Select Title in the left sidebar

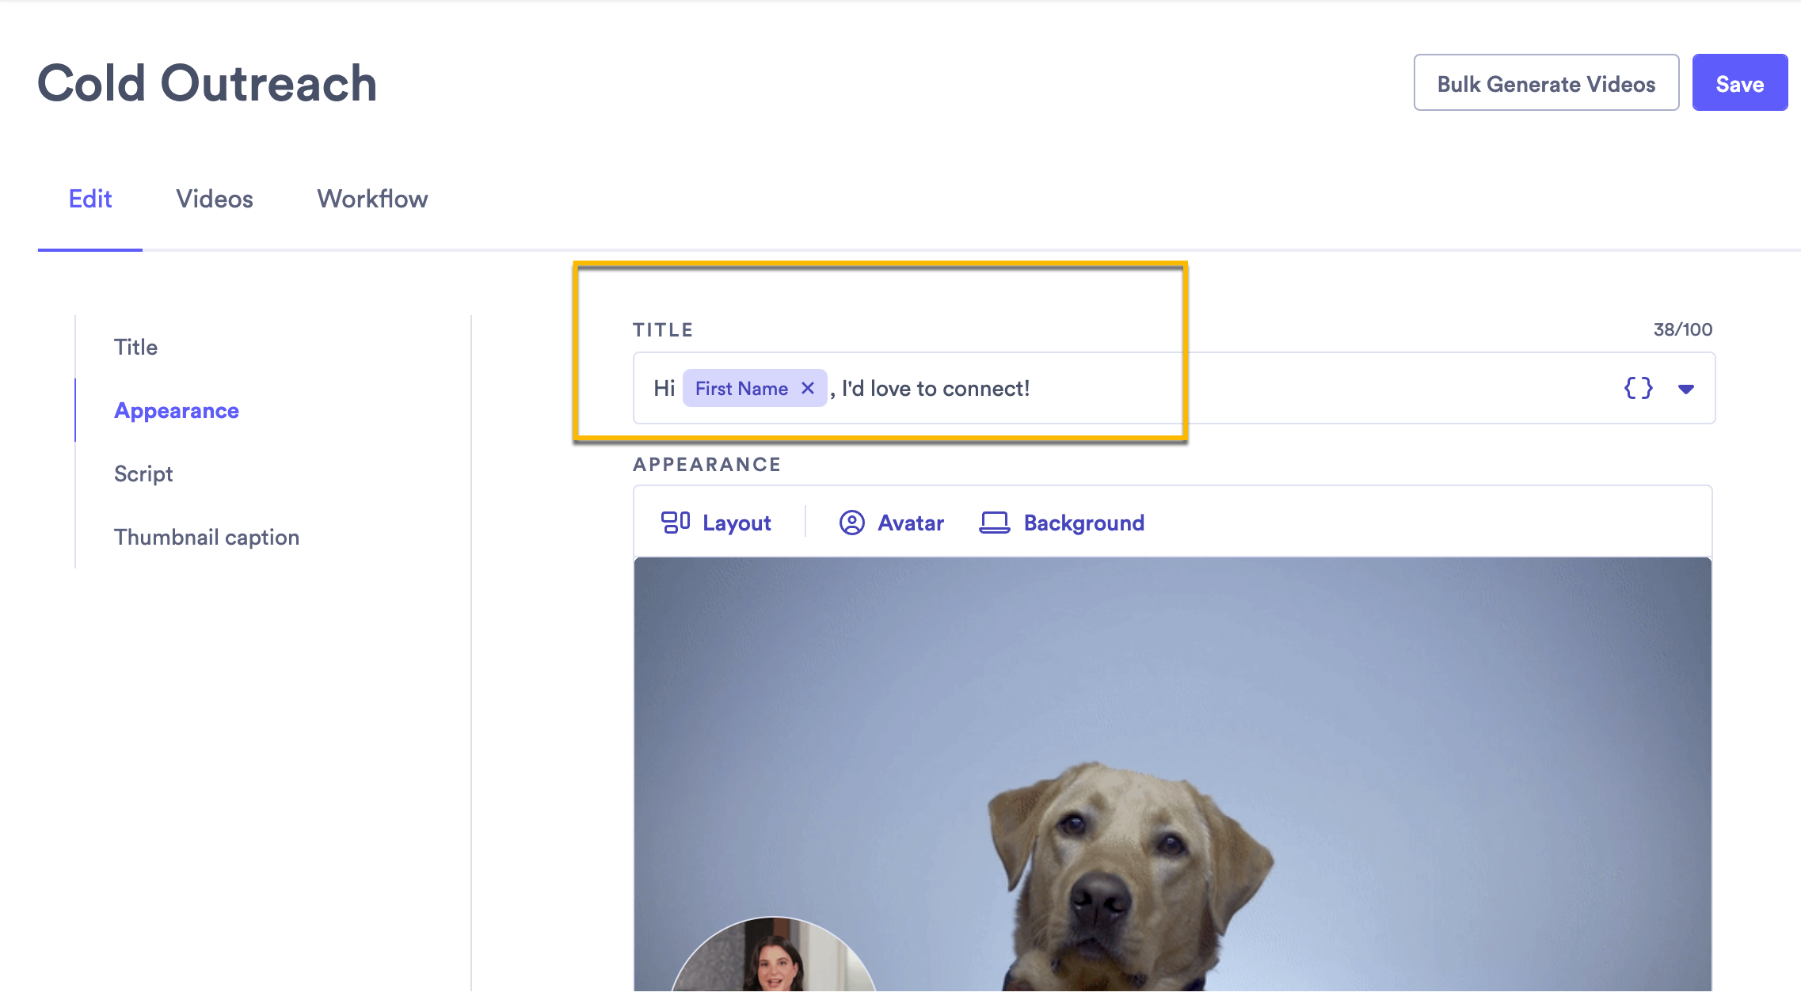[135, 347]
